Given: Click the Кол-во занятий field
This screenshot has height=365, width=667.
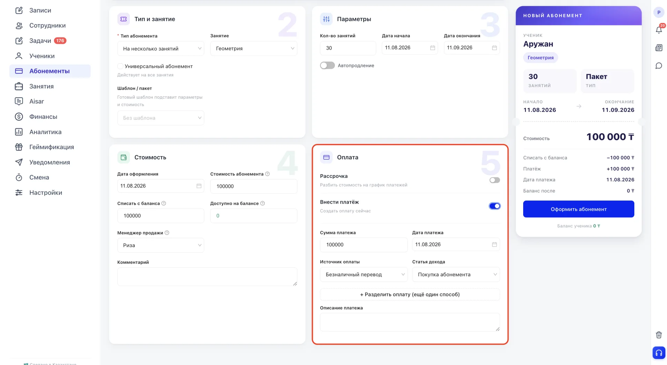Looking at the screenshot, I should pyautogui.click(x=348, y=48).
